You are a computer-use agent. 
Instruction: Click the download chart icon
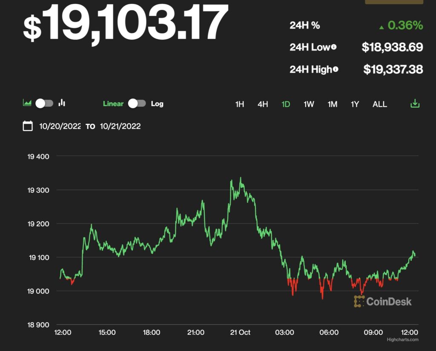[415, 104]
